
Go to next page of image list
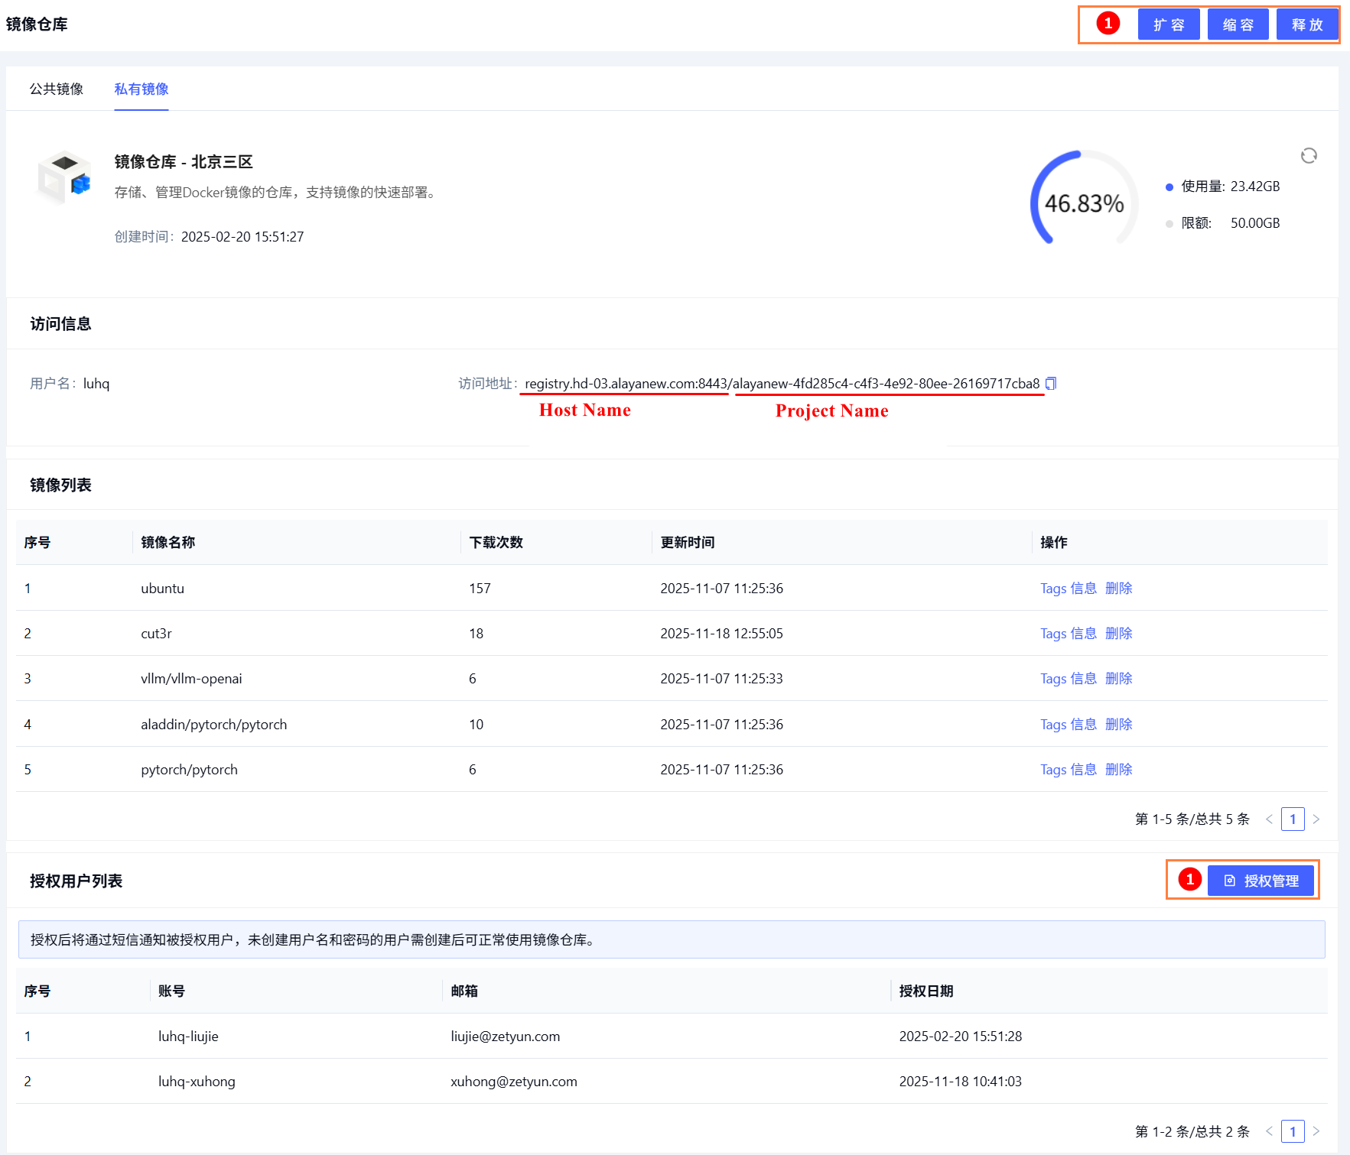point(1316,819)
